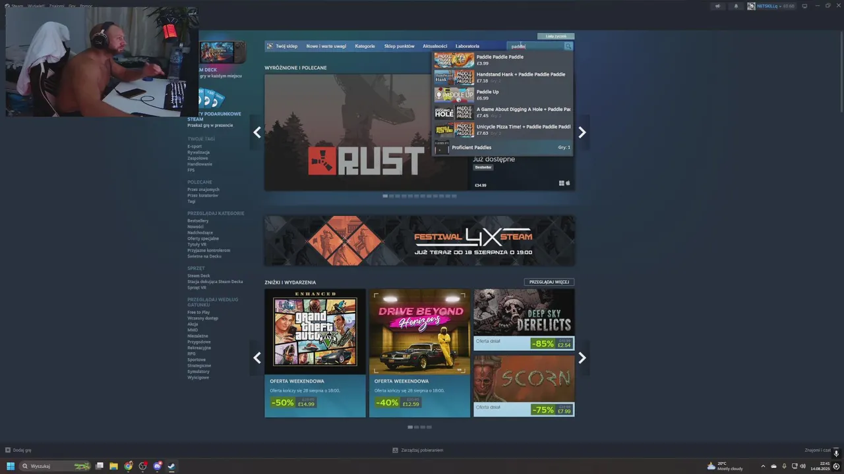The height and width of the screenshot is (474, 844).
Task: Open the weather widget showing 20°C
Action: click(725, 466)
